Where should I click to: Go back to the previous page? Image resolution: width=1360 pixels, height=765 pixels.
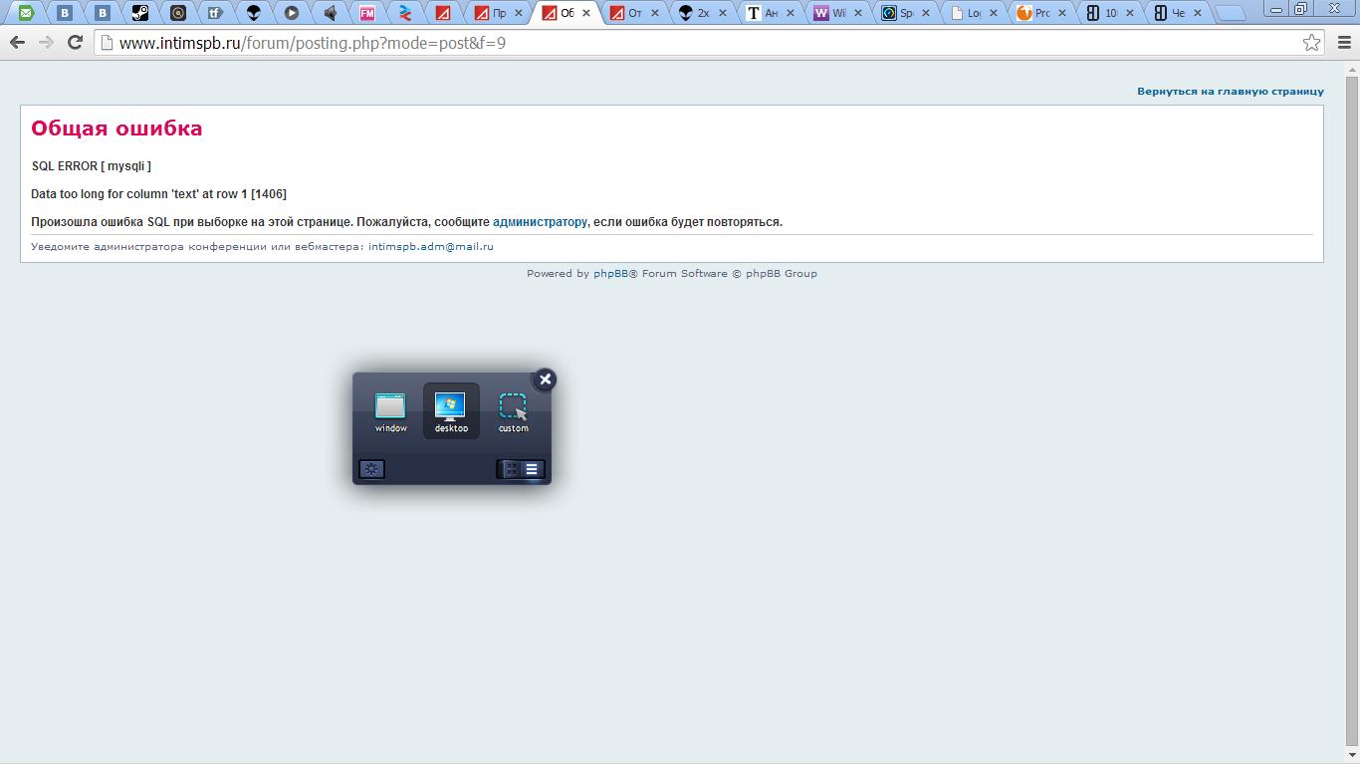tap(17, 43)
